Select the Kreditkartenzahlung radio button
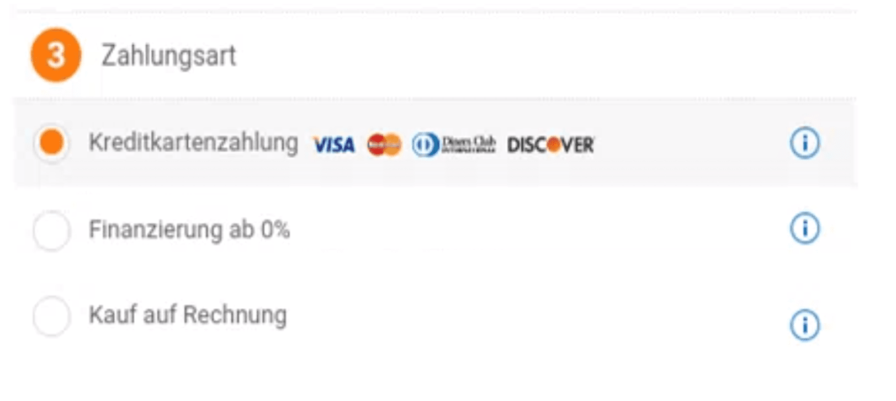The image size is (896, 401). coord(51,143)
